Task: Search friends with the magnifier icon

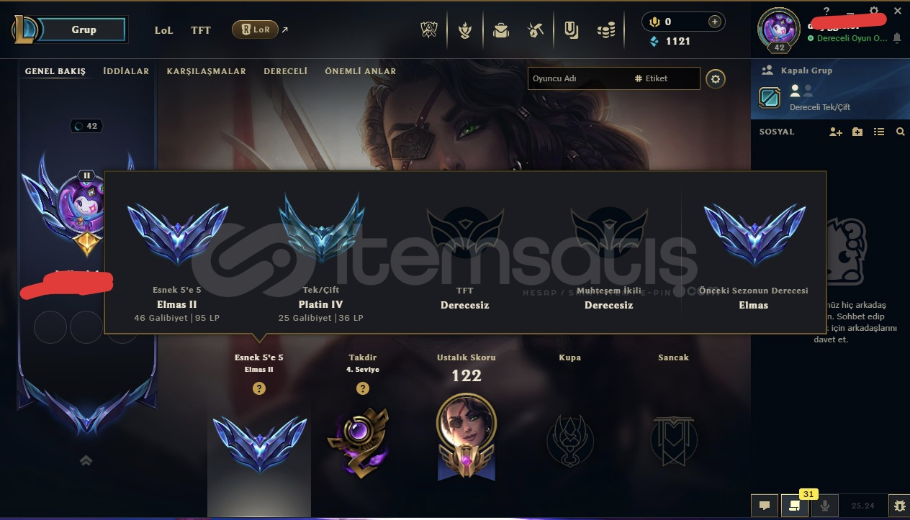Action: click(x=900, y=132)
